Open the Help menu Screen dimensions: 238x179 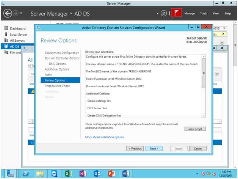[x=228, y=14]
